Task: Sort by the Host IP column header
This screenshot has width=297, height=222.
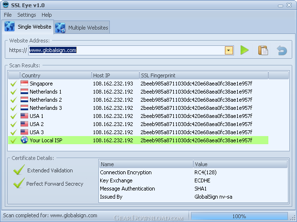Action: (116, 75)
